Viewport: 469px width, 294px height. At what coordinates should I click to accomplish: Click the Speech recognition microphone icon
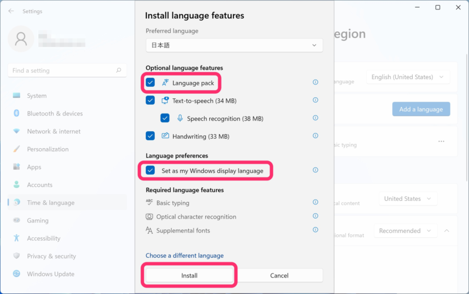point(180,118)
